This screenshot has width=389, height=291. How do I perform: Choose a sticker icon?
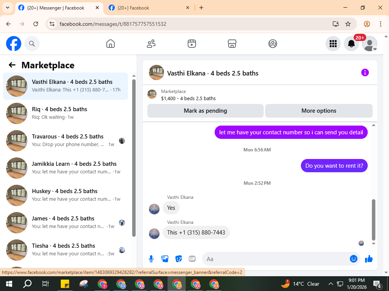pyautogui.click(x=179, y=259)
